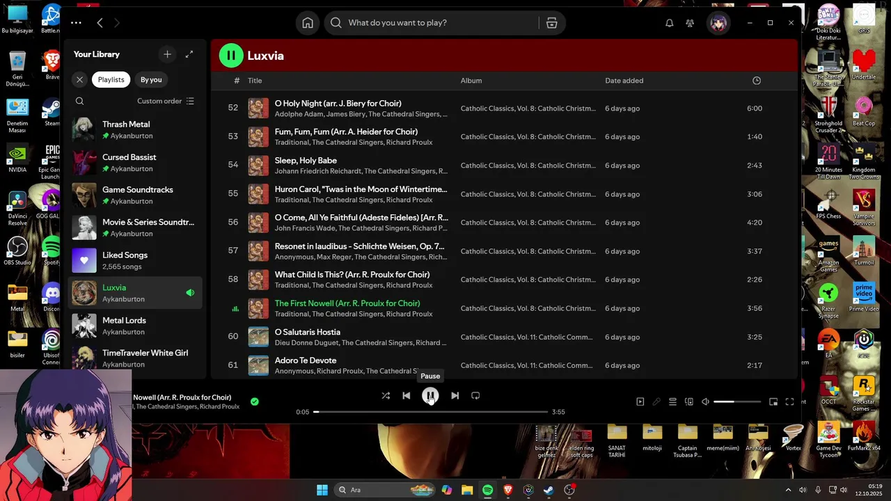Viewport: 891px width, 501px height.
Task: Go back with the left arrow
Action: tap(100, 23)
